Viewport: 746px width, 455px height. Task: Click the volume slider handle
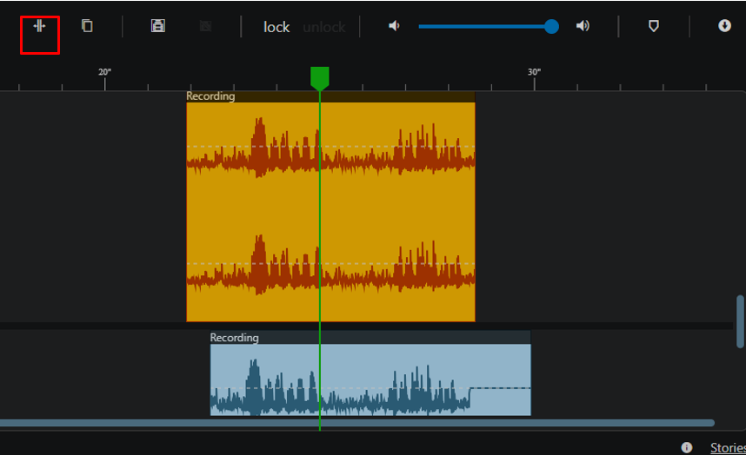click(551, 26)
